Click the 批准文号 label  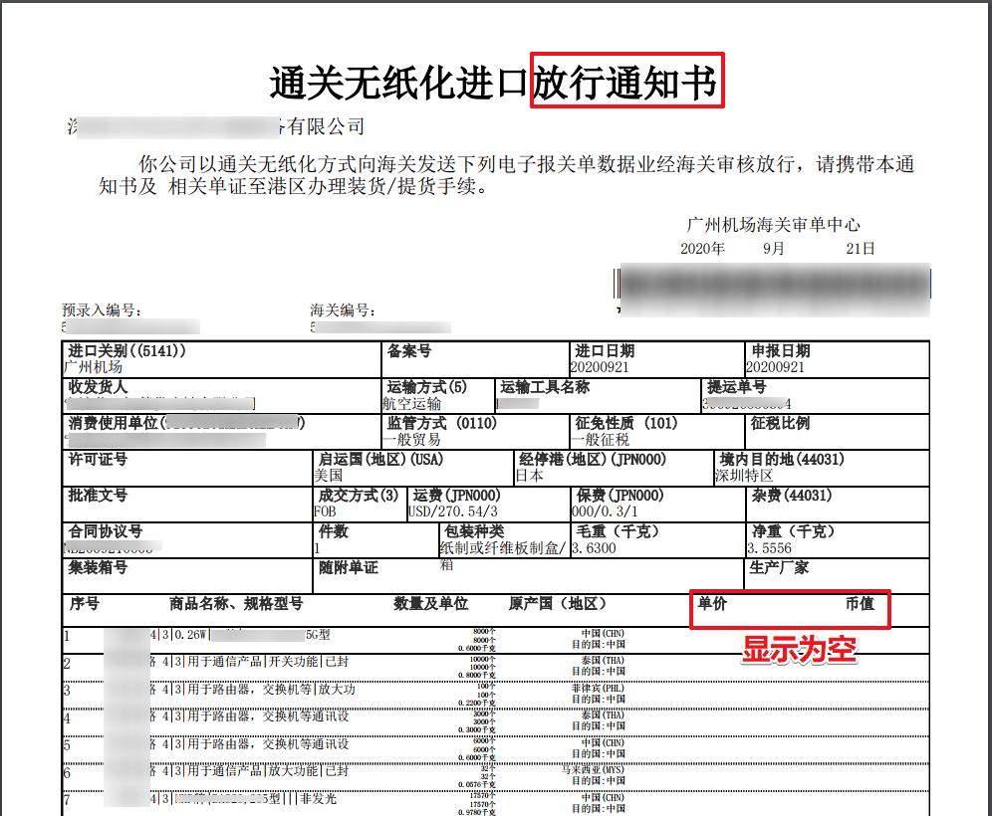98,495
